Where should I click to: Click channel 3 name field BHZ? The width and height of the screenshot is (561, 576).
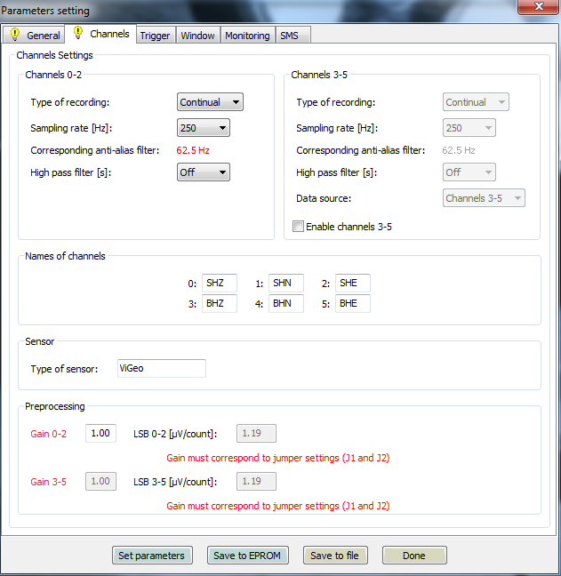pos(220,303)
